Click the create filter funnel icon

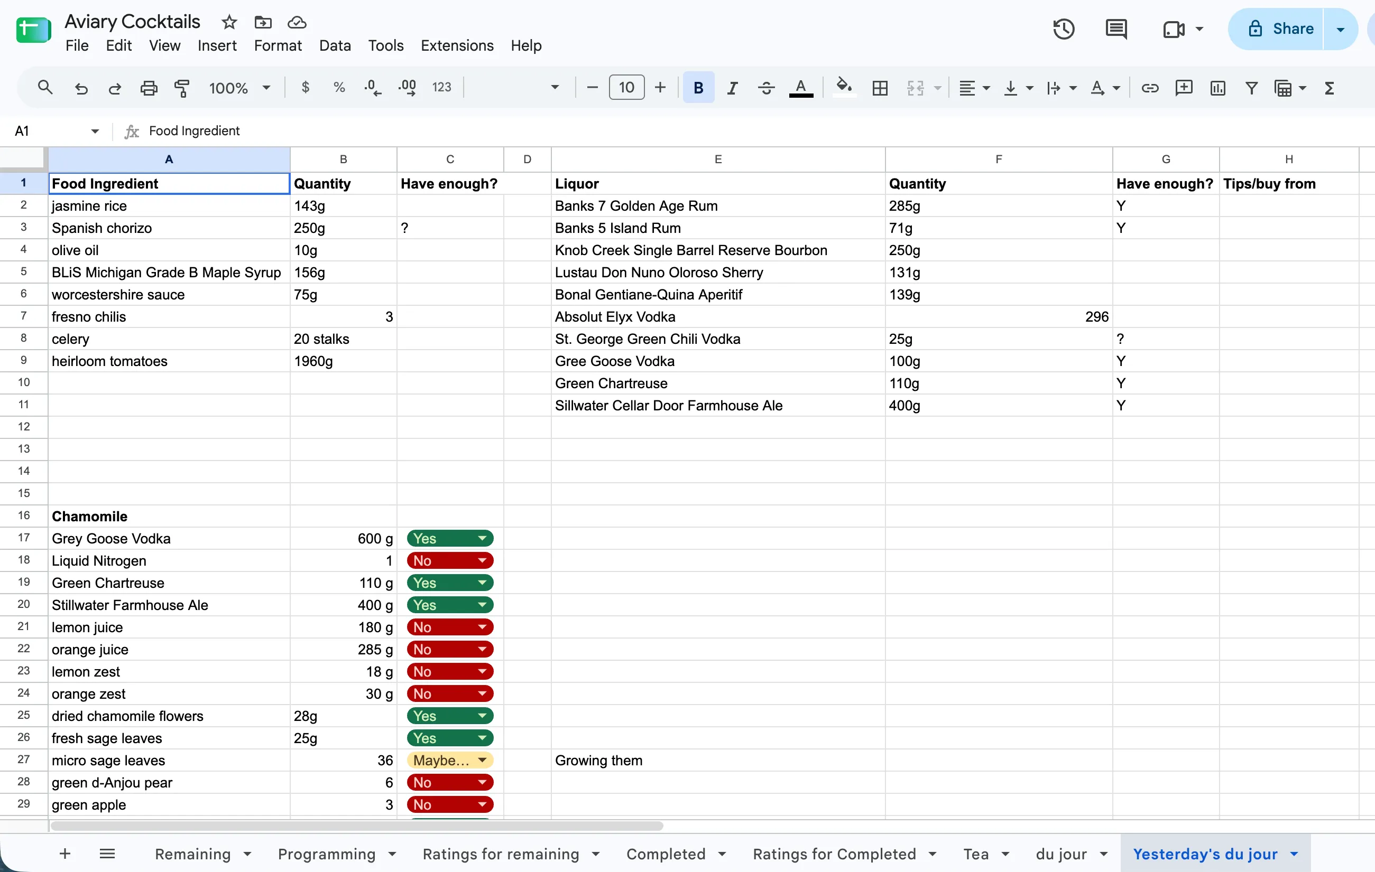pyautogui.click(x=1251, y=88)
